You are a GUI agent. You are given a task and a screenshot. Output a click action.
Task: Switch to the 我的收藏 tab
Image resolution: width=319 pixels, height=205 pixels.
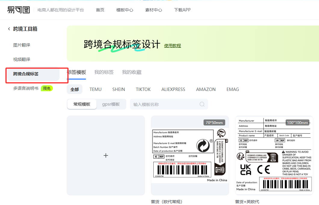pyautogui.click(x=132, y=72)
